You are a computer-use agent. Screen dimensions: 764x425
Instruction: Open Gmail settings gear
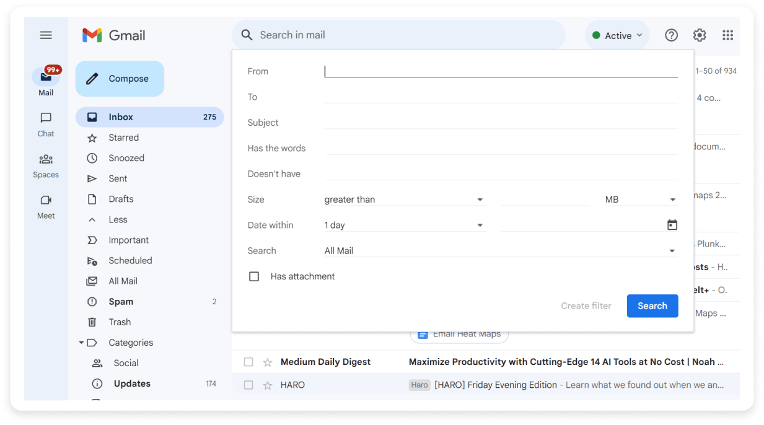699,35
